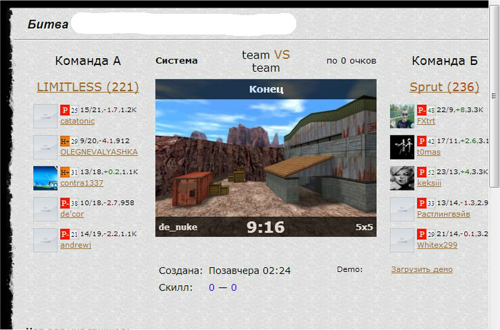Click t0mas's black silhouette avatar
The image size is (500, 330).
coord(402,147)
